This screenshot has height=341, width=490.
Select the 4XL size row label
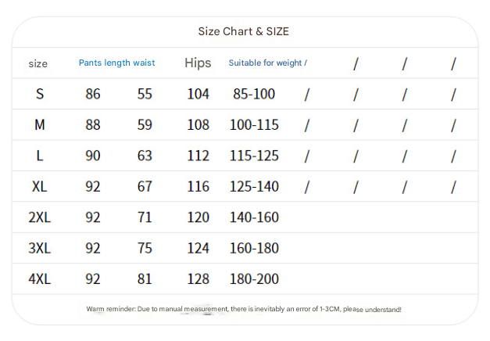tap(40, 278)
